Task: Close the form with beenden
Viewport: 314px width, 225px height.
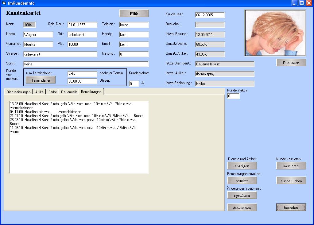Action: click(x=291, y=208)
